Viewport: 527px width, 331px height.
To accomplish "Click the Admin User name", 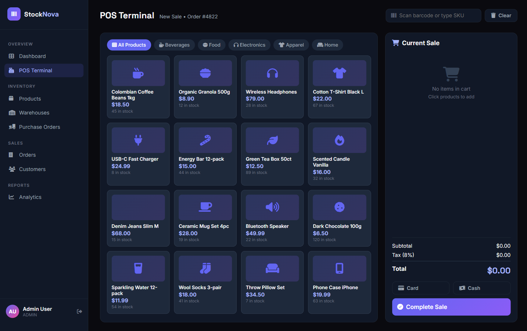I will pos(37,309).
